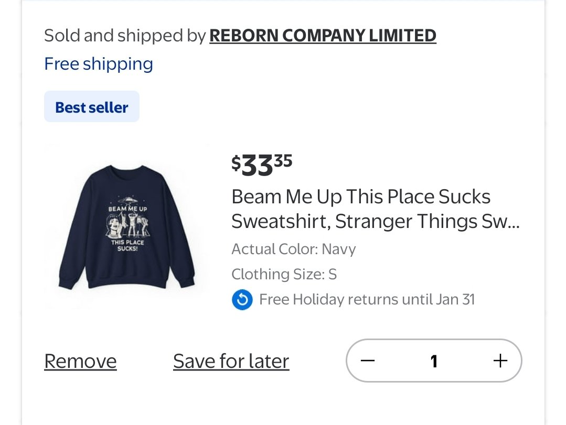Click the Actual Color: Navy detail
The image size is (566, 425).
click(293, 249)
